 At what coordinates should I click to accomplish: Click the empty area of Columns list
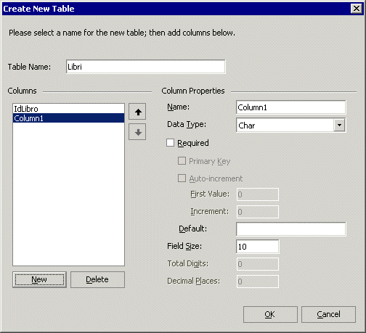68,194
